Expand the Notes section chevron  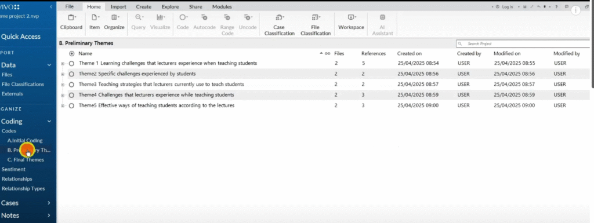click(49, 215)
